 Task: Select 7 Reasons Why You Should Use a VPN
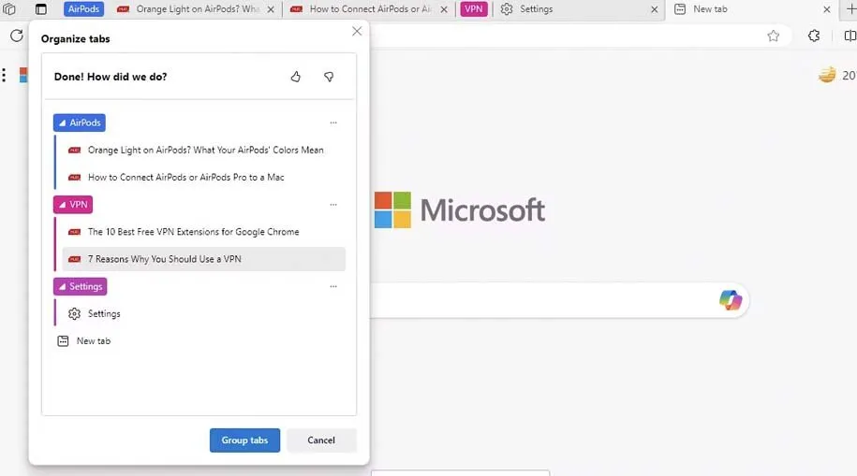point(164,259)
